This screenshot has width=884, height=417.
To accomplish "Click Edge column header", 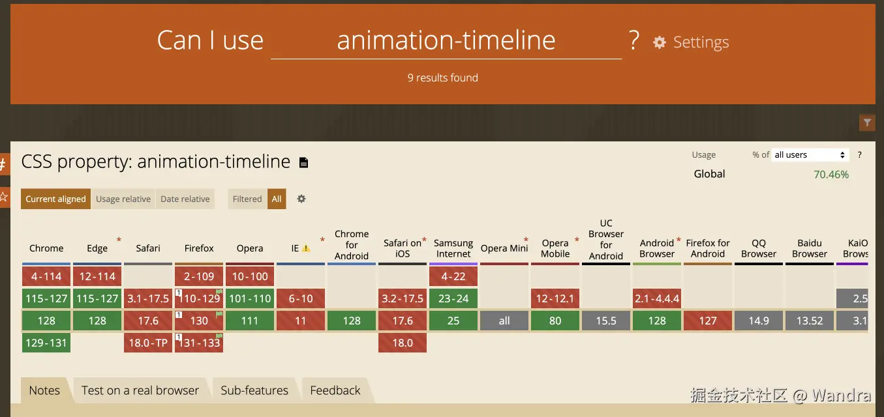I will click(97, 248).
